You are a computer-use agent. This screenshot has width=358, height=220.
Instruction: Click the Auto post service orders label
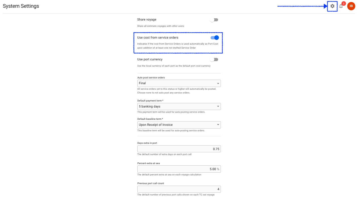pyautogui.click(x=151, y=78)
